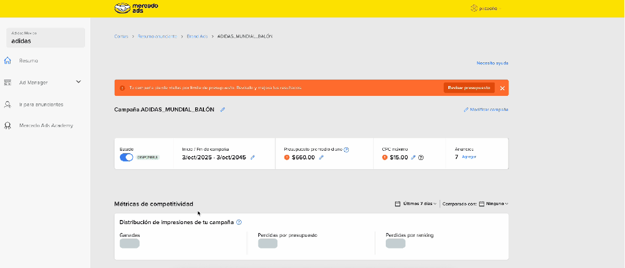
Task: Open Mercado Ads Academy
Action: coord(46,126)
